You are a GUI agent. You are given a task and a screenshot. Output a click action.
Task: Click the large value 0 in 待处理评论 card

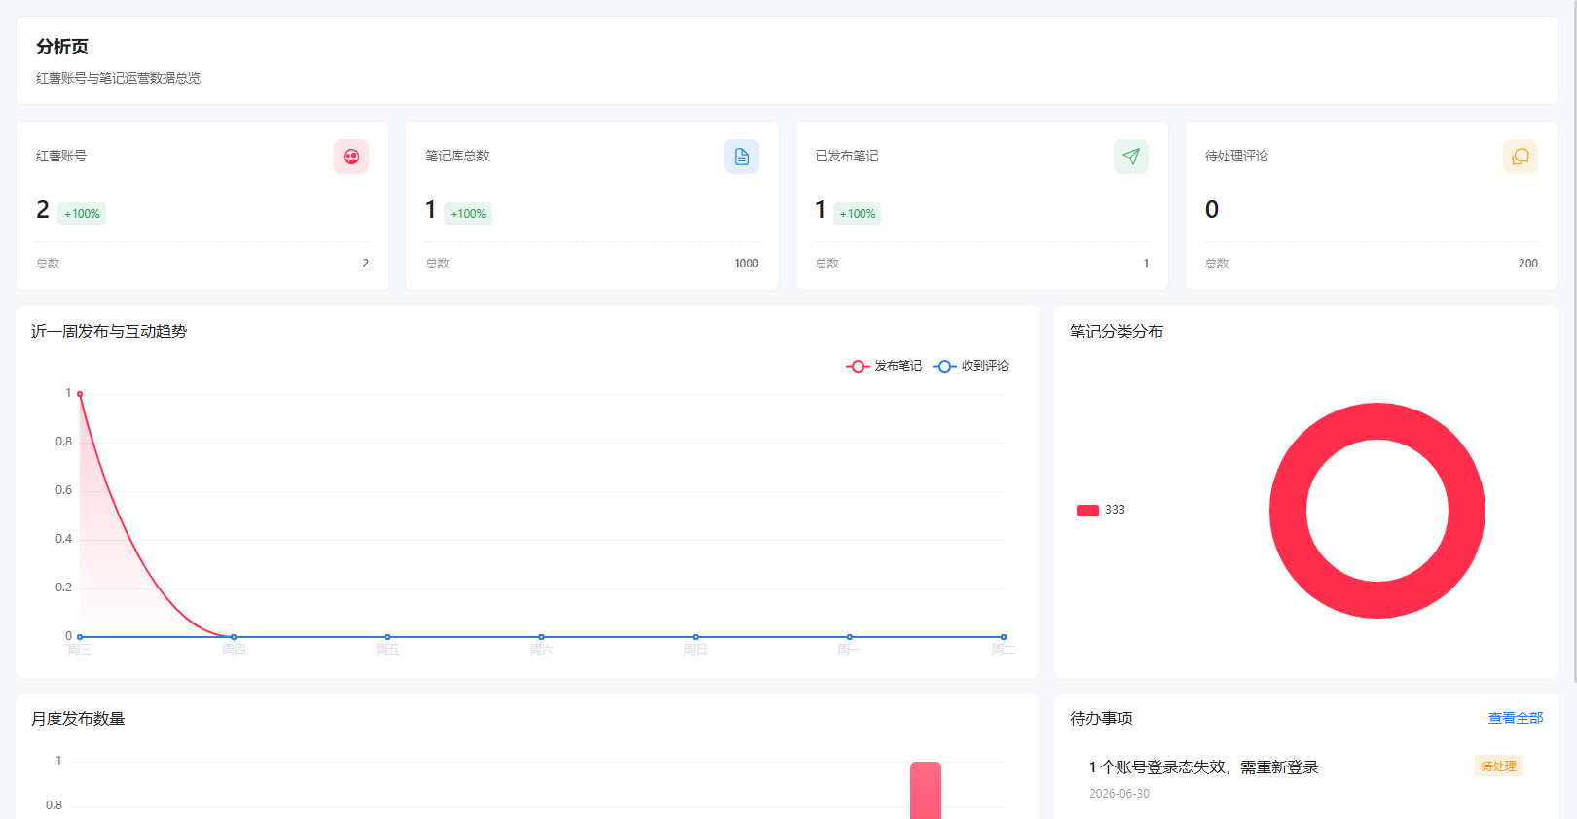(x=1212, y=210)
